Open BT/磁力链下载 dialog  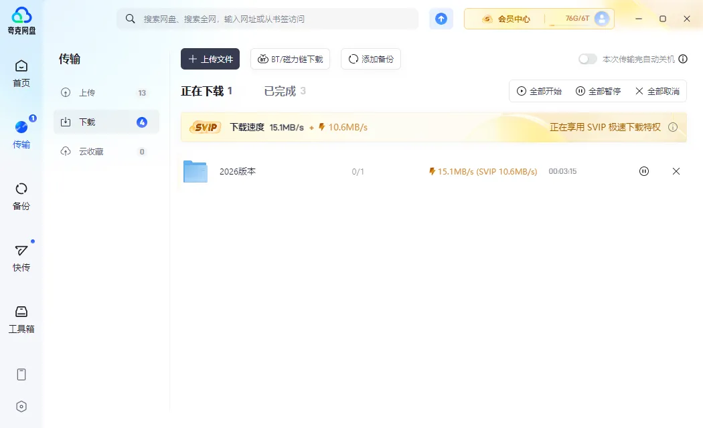pos(290,59)
